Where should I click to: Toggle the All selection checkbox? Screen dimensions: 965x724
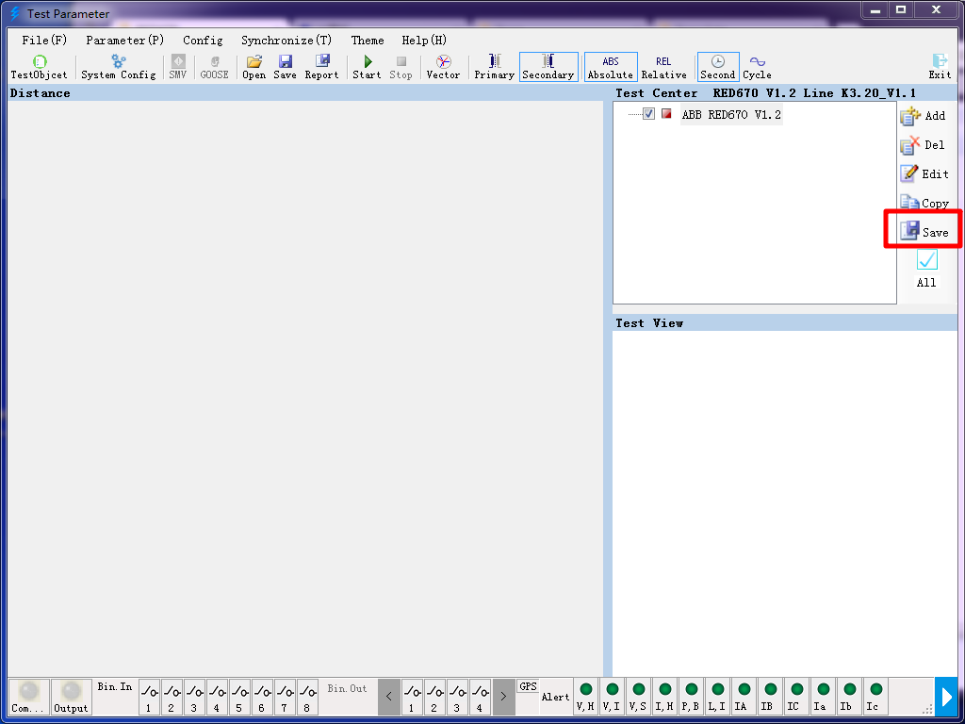[926, 261]
